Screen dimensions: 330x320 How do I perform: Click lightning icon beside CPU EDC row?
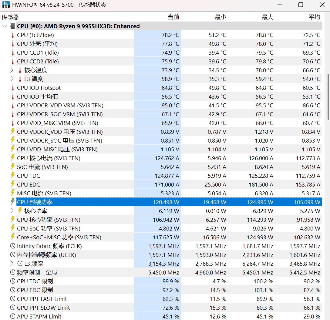click(x=13, y=184)
